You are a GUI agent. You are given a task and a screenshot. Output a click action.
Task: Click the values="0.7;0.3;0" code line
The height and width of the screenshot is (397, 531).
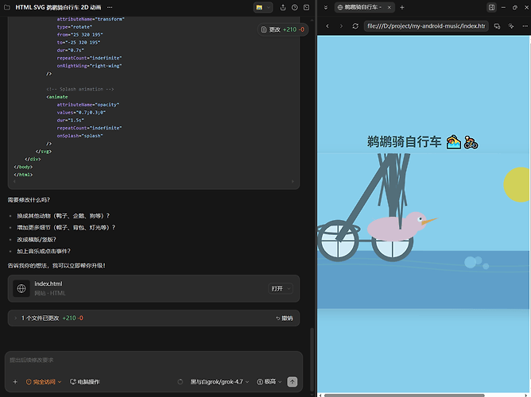[81, 112]
